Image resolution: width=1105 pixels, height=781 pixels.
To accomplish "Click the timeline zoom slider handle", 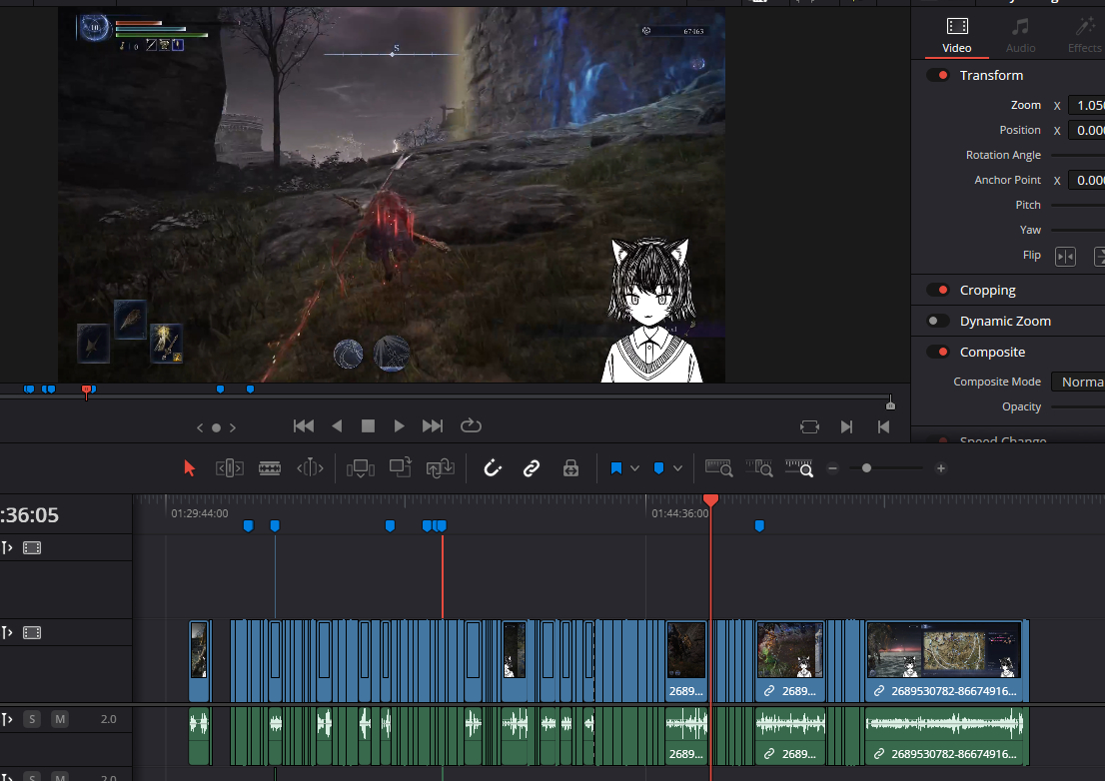I will (x=866, y=468).
